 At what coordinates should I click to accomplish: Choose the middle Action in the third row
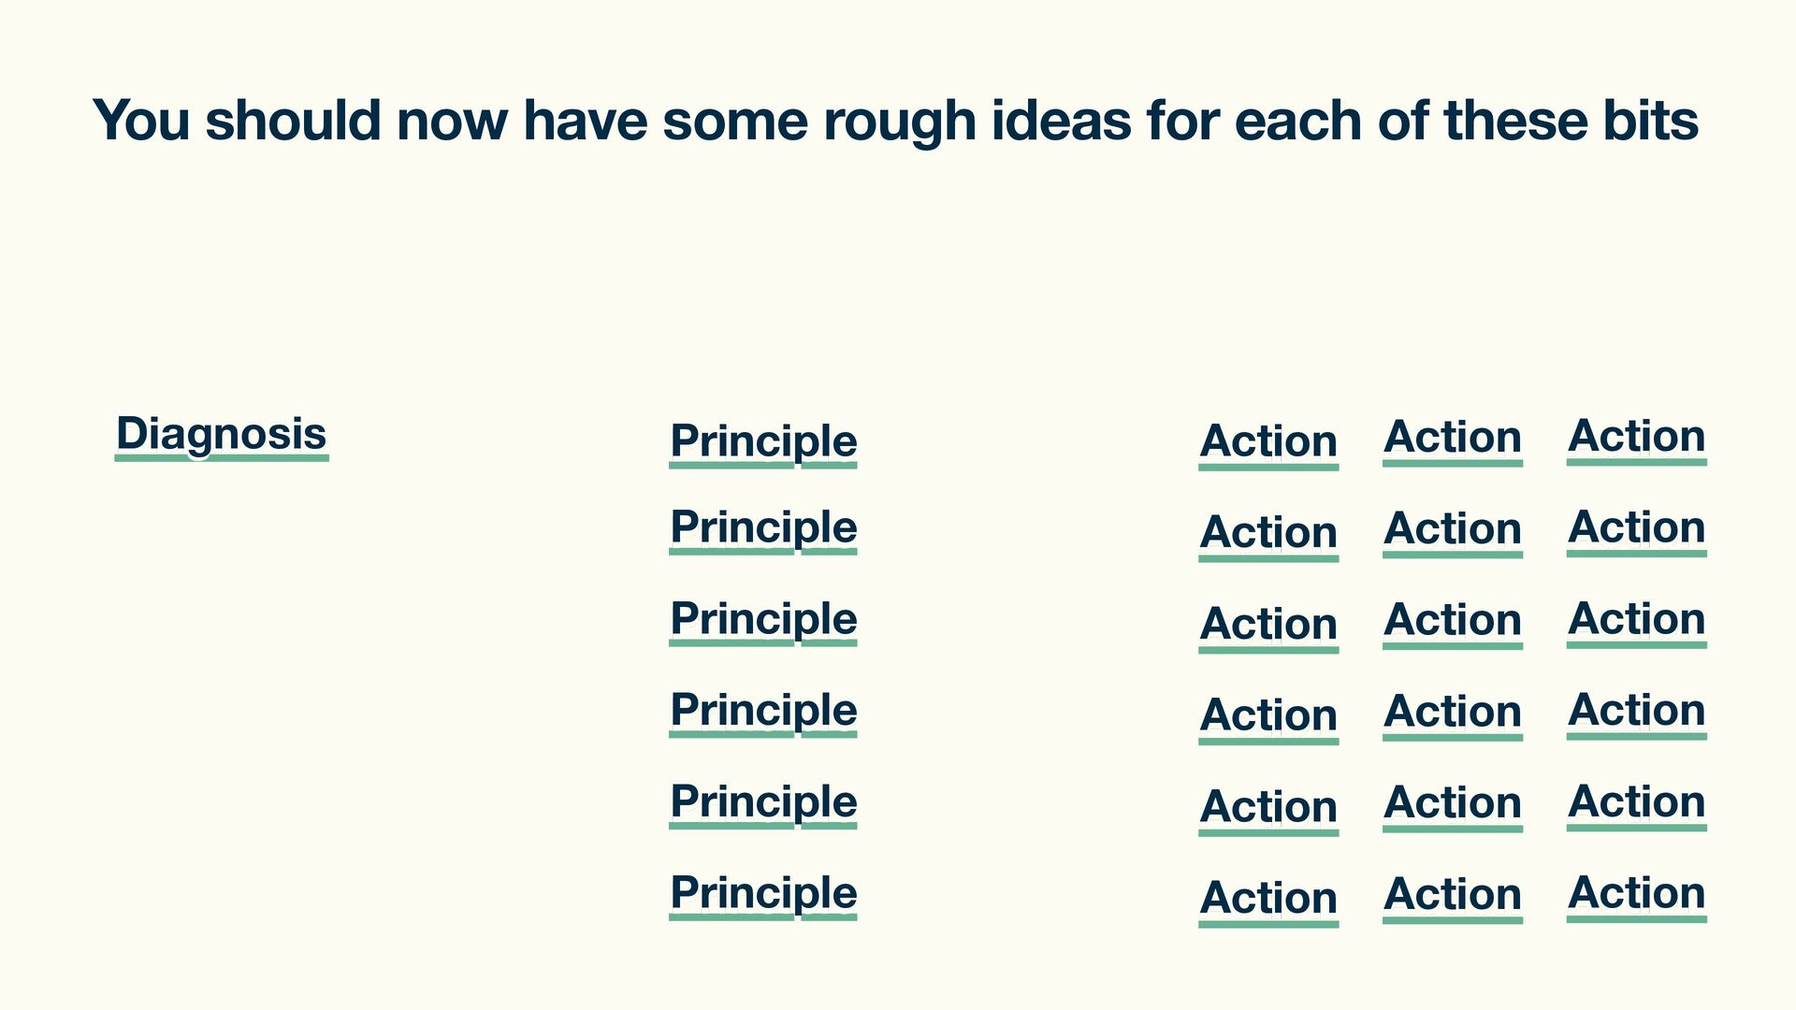pos(1453,623)
